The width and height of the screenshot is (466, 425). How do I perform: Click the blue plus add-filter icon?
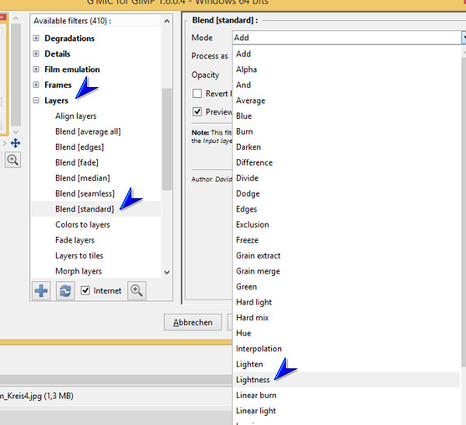[41, 291]
